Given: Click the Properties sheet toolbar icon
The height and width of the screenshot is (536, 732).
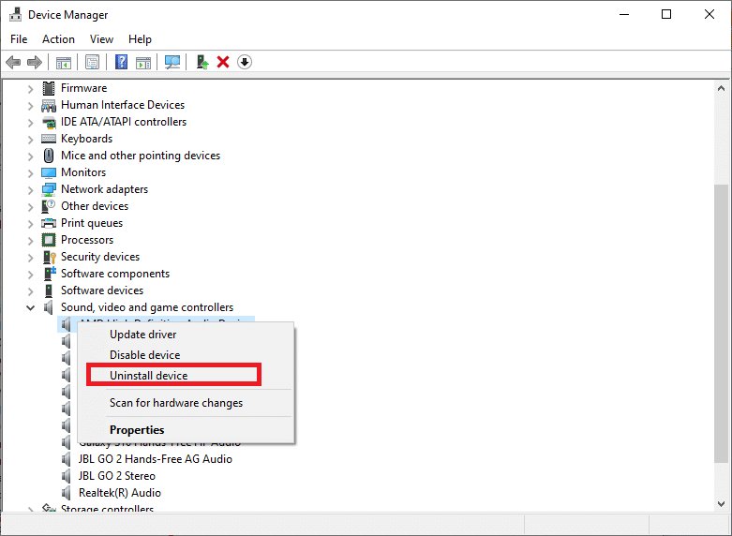Looking at the screenshot, I should 93,62.
